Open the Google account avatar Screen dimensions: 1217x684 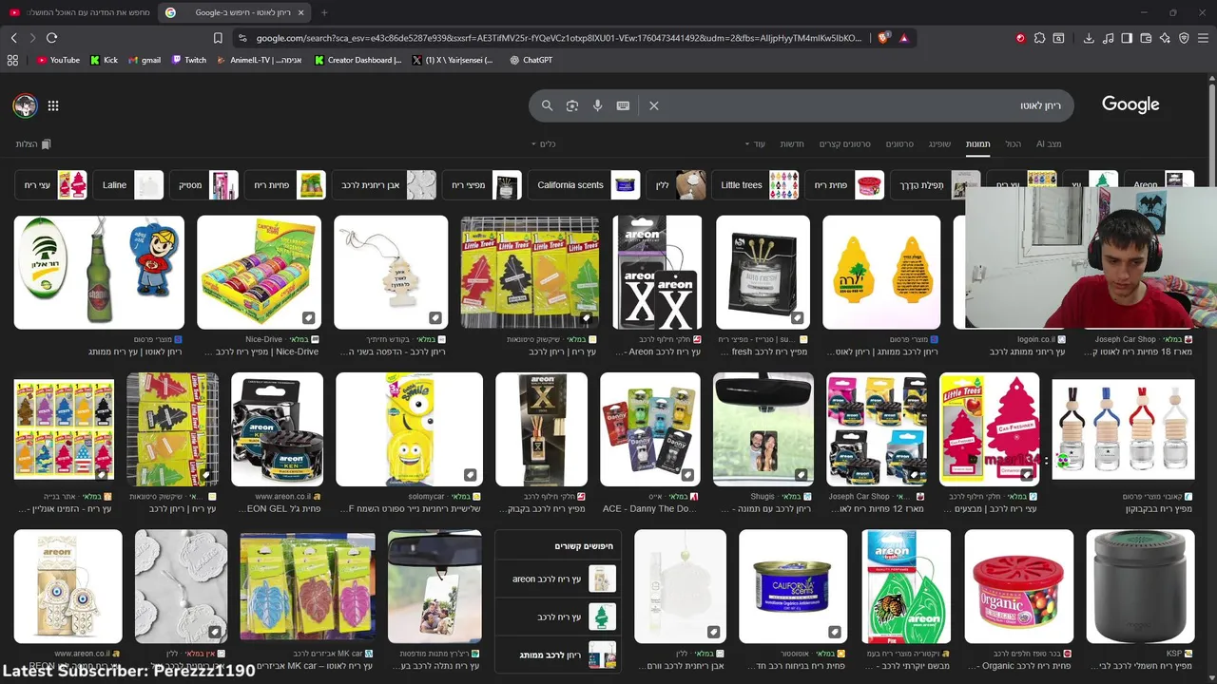click(25, 105)
